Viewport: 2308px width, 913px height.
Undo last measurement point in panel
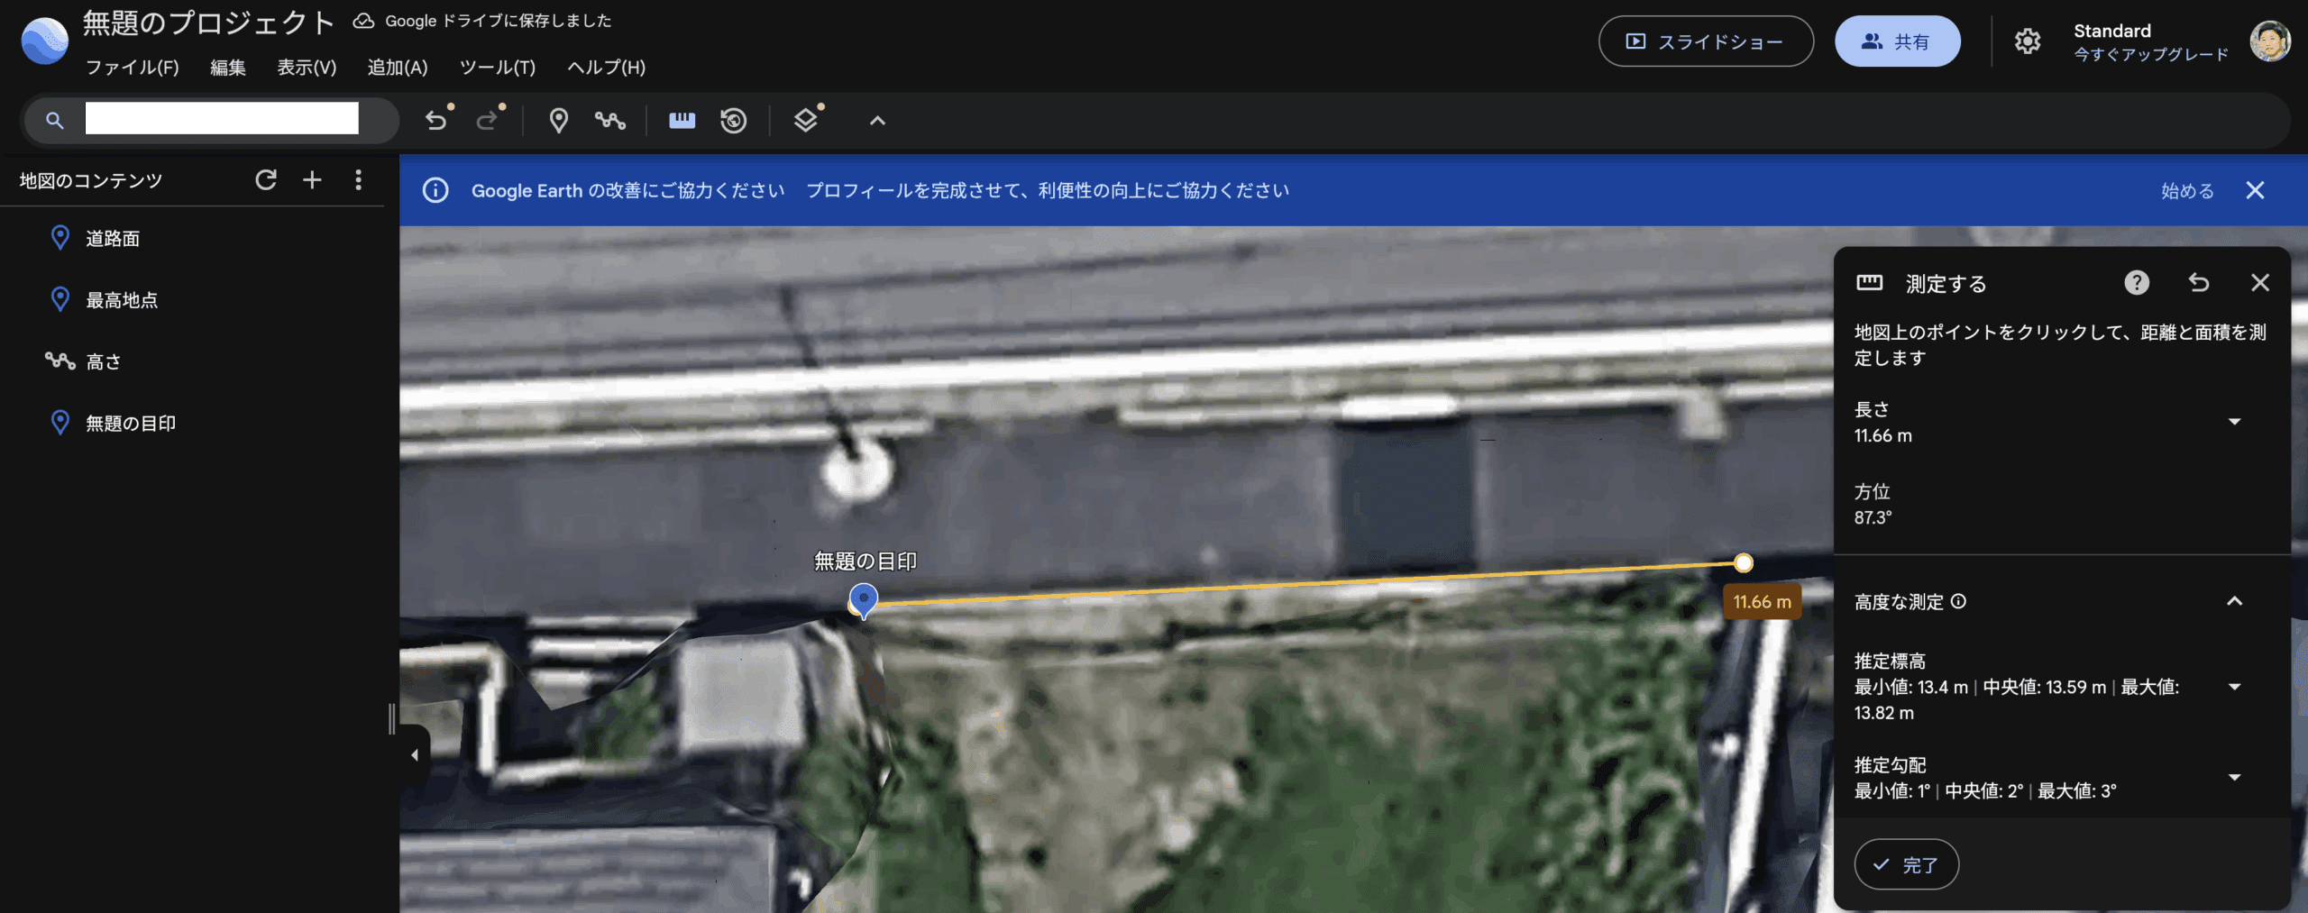tap(2199, 283)
